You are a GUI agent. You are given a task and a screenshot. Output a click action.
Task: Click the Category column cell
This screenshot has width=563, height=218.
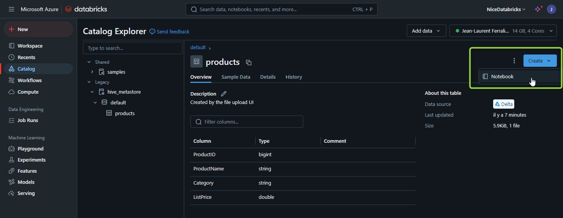click(x=203, y=183)
